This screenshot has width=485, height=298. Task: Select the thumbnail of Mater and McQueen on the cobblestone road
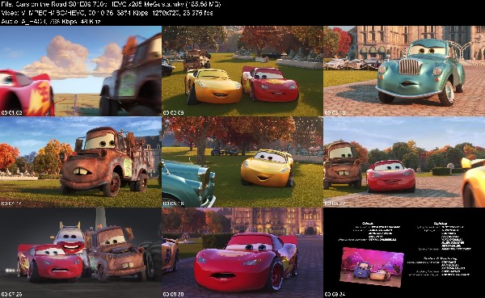coord(404,162)
